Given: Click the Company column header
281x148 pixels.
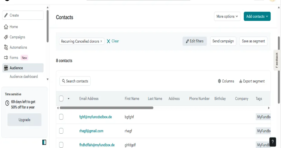Looking at the screenshot, I should [242, 99].
